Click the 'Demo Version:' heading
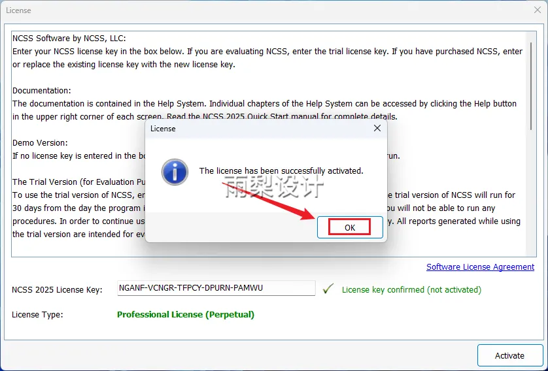 pos(40,143)
